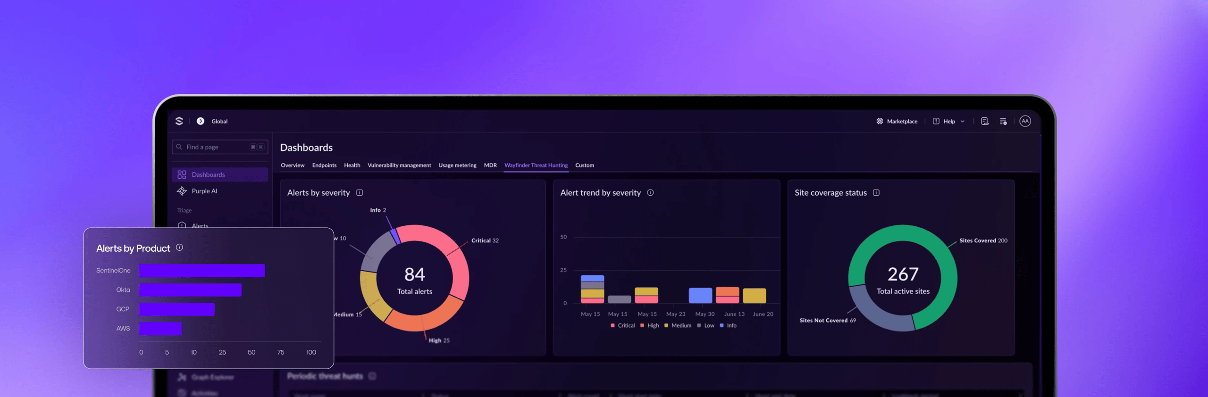Screen dimensions: 1208x397
Task: Open the Usage metering tab
Action: click(x=457, y=165)
